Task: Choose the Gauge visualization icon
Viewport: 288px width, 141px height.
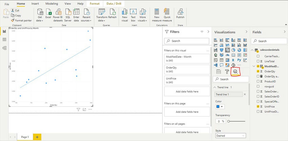Action: (227, 55)
